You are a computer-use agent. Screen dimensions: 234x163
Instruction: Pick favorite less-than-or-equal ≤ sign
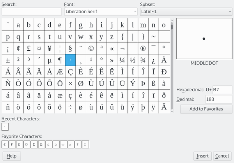point(49,144)
